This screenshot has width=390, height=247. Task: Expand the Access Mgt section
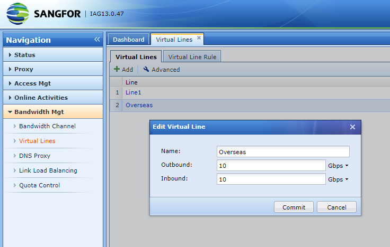[x=53, y=83]
